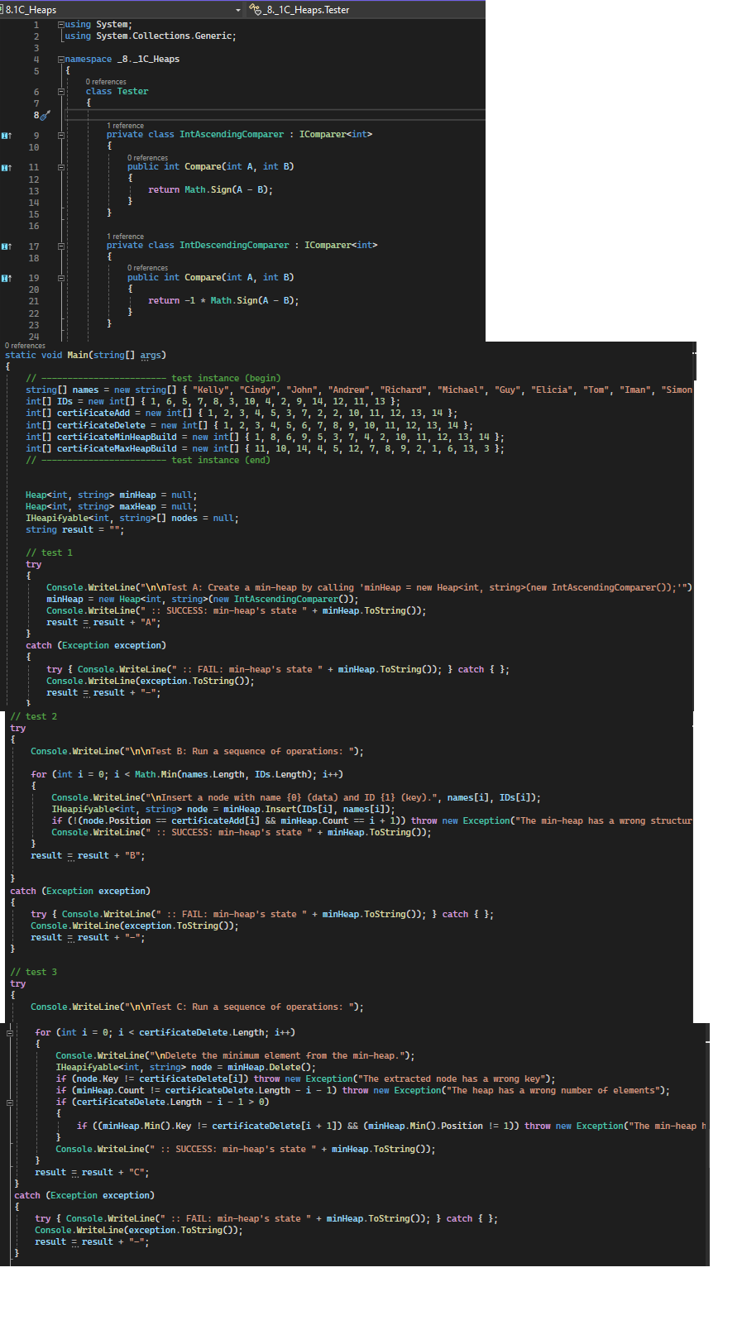Click 'minHeap.Delete()' call in test 3
This screenshot has width=742, height=1344.
click(269, 1067)
